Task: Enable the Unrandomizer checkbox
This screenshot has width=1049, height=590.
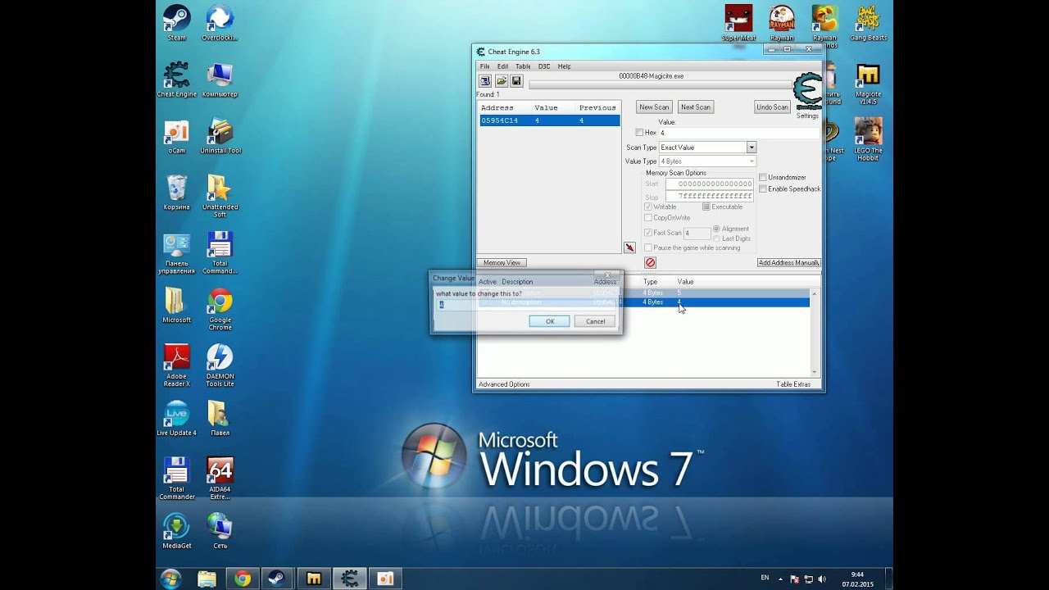Action: coord(763,177)
